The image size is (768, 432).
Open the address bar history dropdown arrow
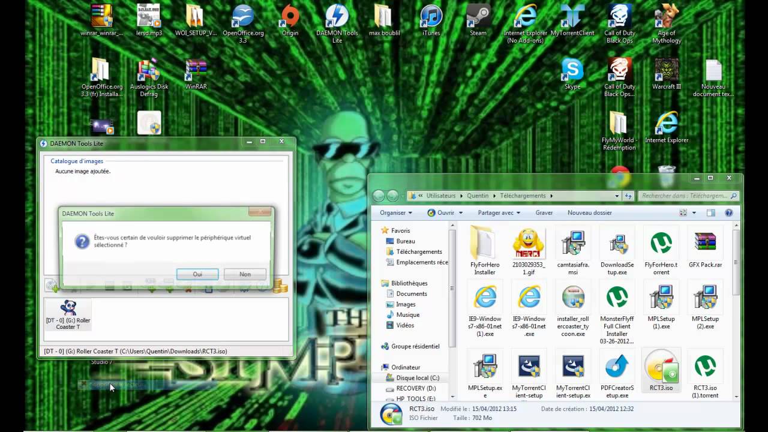(x=617, y=196)
